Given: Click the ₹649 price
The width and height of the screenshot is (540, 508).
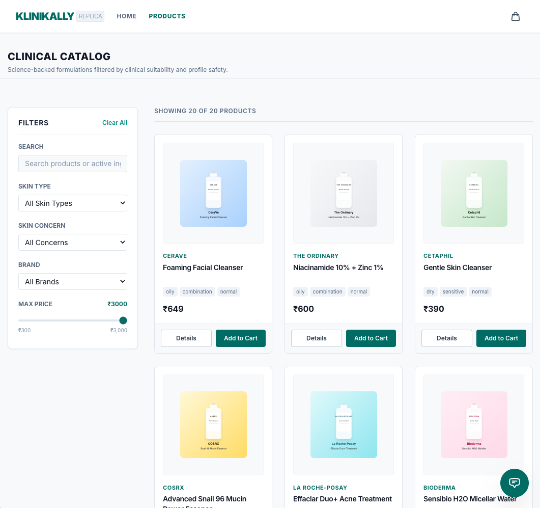Looking at the screenshot, I should pos(173,309).
